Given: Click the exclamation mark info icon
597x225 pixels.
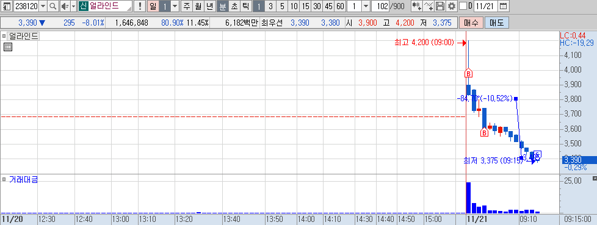Looking at the screenshot, I should tap(140, 6).
